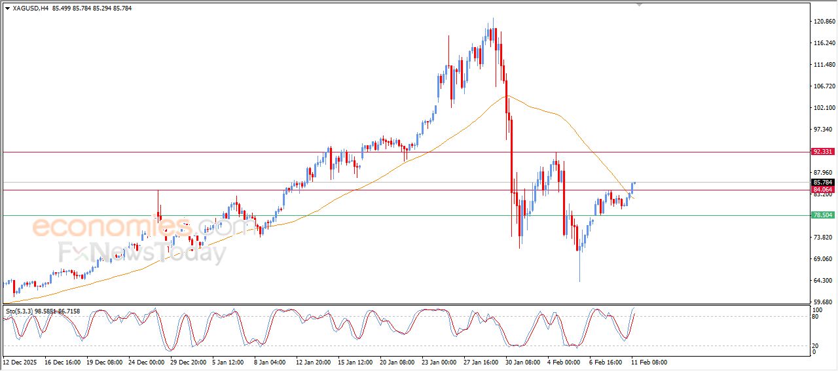Viewport: 838px width, 371px height.
Task: Click the Sto(5,3,3) indicator label
Action: coord(20,311)
